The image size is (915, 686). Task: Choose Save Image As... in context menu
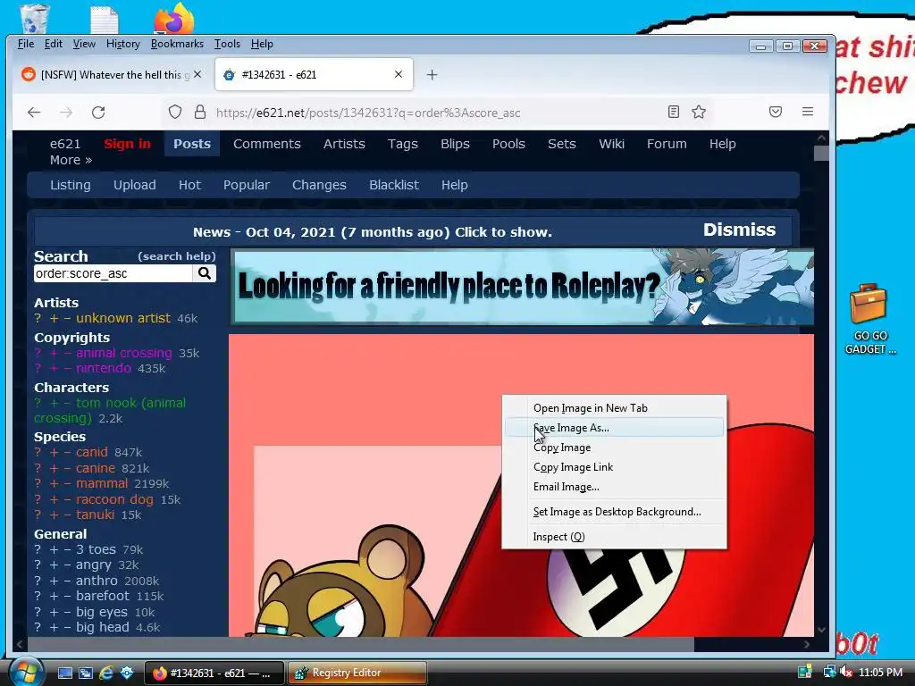615,428
